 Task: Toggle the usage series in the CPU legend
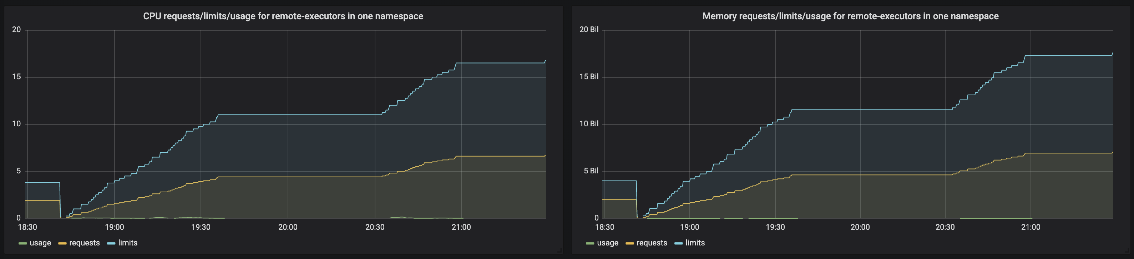[x=40, y=243]
